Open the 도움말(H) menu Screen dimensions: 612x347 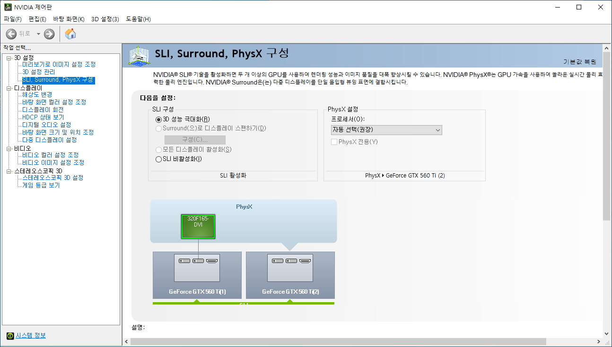[x=138, y=19]
